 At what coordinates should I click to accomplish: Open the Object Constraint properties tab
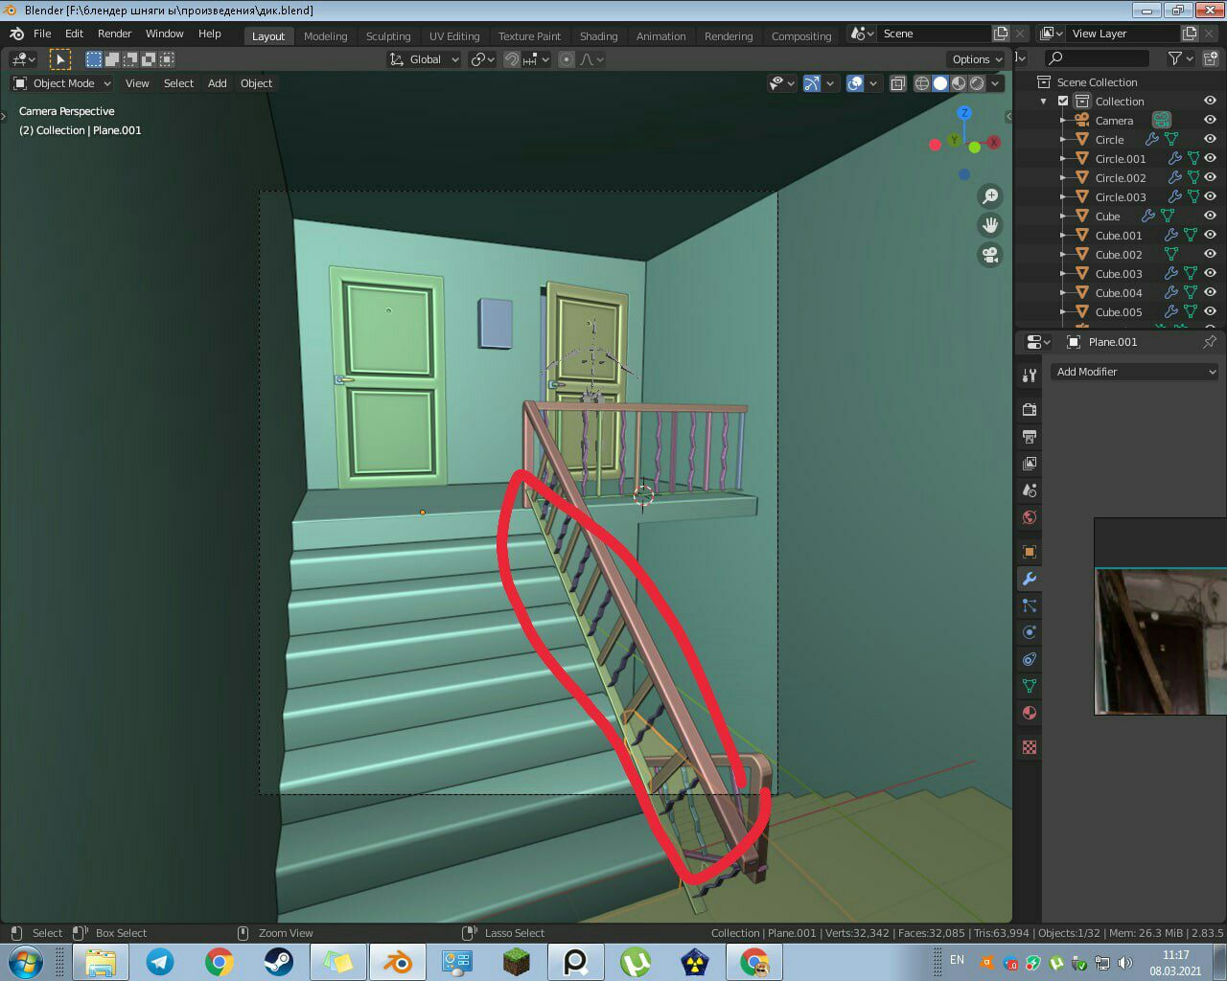coord(1029,659)
